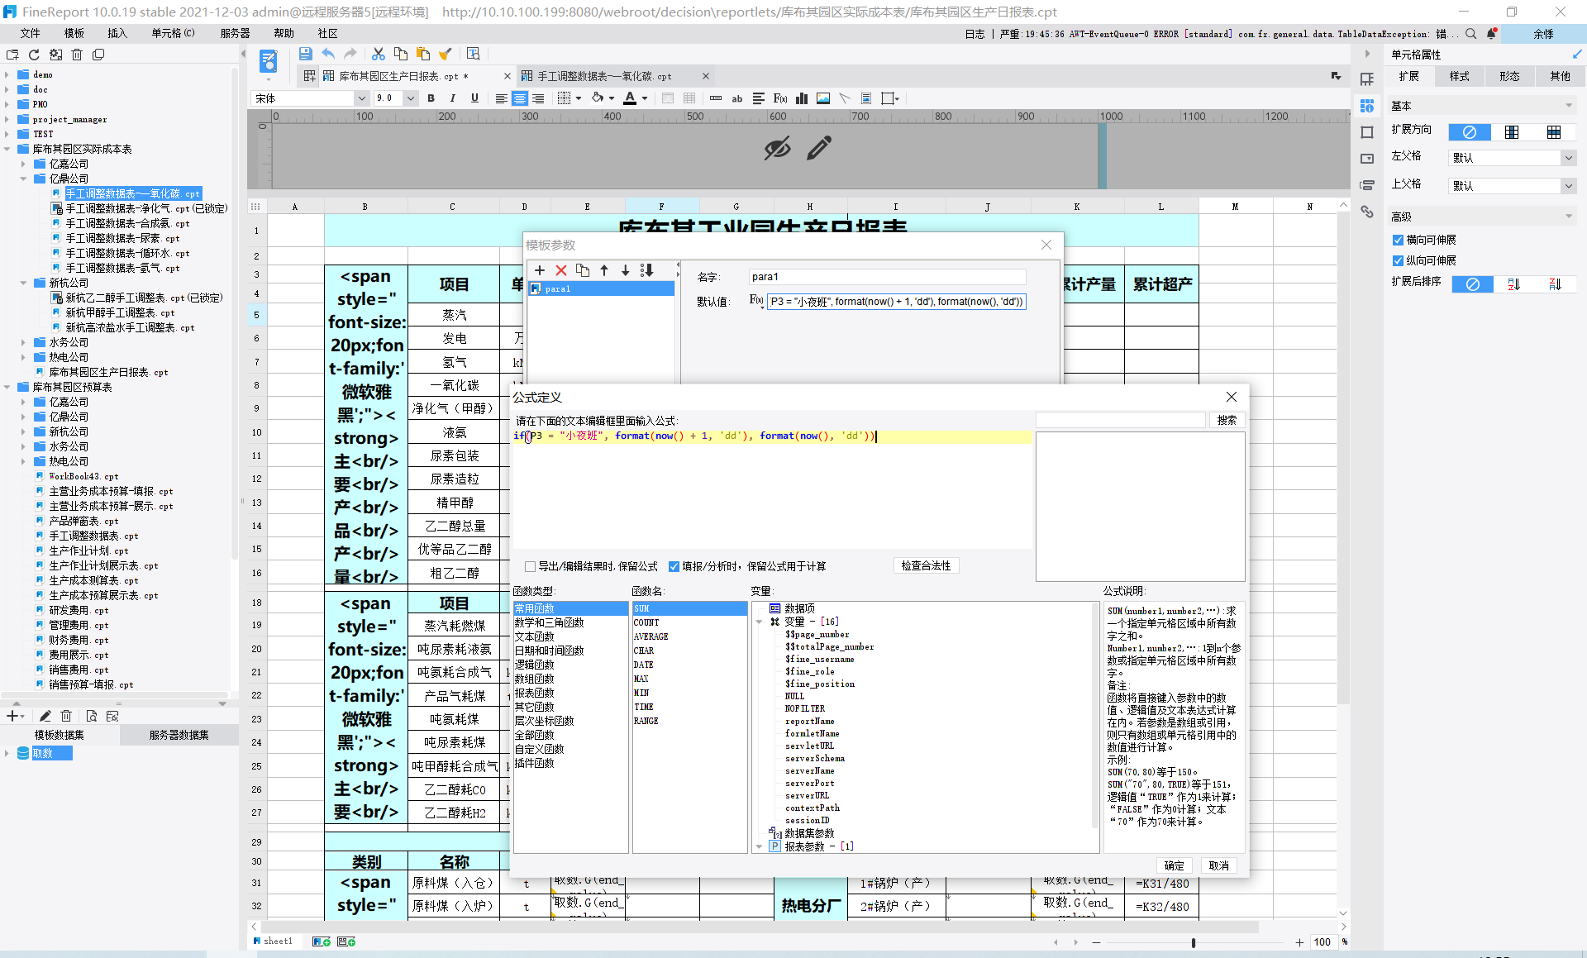Toggle bold formatting
This screenshot has height=958, width=1587.
(x=431, y=98)
